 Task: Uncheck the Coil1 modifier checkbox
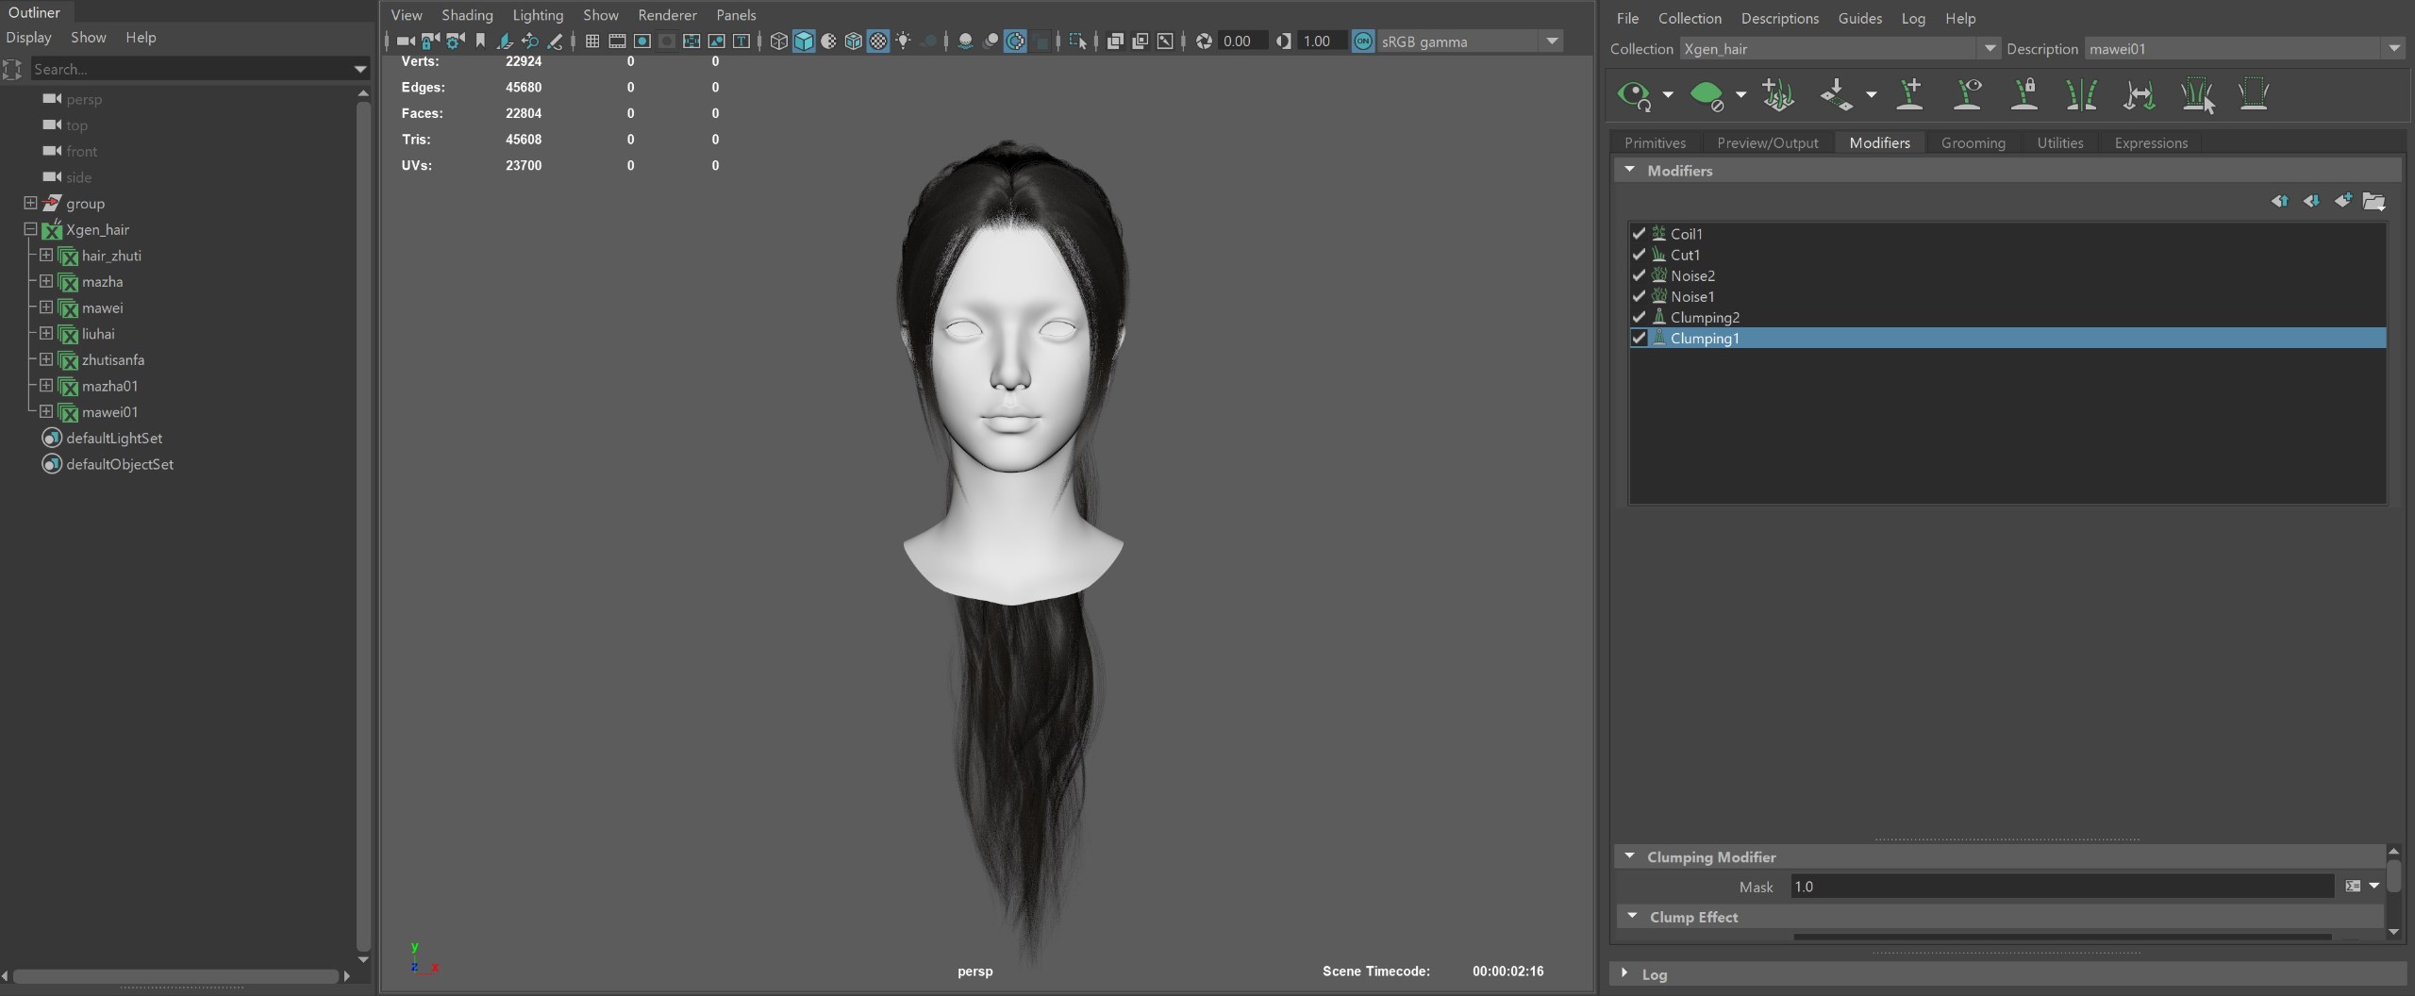[1639, 234]
